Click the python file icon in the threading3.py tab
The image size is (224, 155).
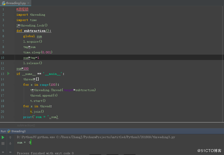[4, 3]
